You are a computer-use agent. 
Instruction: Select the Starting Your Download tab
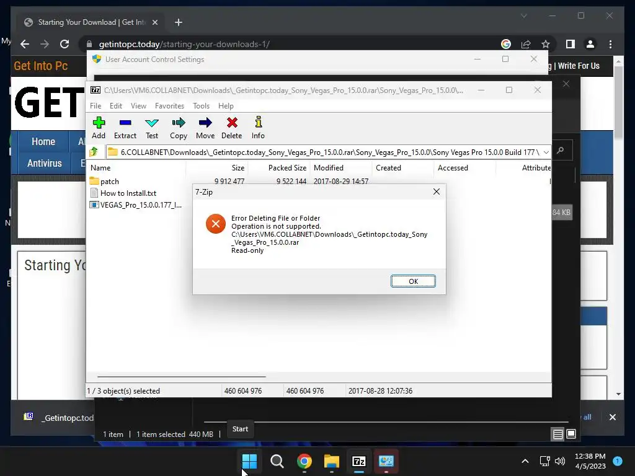coord(90,22)
